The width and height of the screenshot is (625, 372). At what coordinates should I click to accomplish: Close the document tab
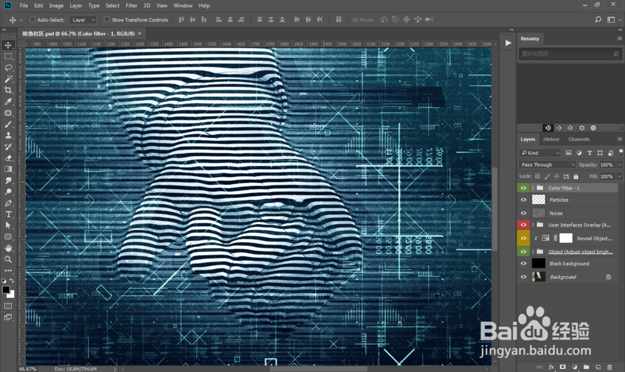point(140,34)
